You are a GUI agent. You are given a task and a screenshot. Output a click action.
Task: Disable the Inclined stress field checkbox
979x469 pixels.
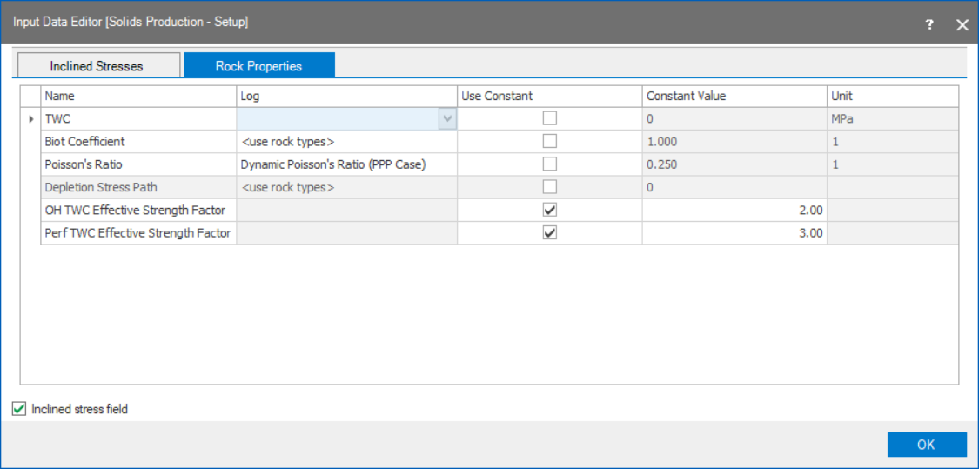20,409
